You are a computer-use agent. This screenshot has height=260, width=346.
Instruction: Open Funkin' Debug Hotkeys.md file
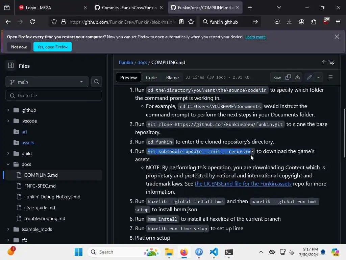coord(52,197)
